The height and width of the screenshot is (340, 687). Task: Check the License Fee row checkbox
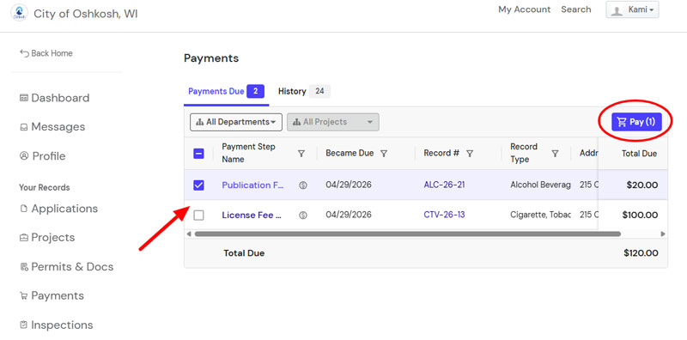tap(198, 216)
